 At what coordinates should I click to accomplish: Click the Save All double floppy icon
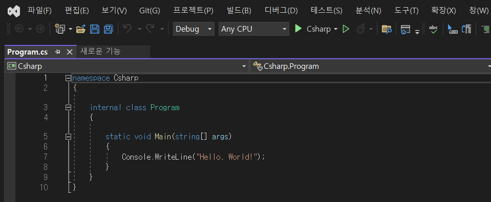coord(109,29)
